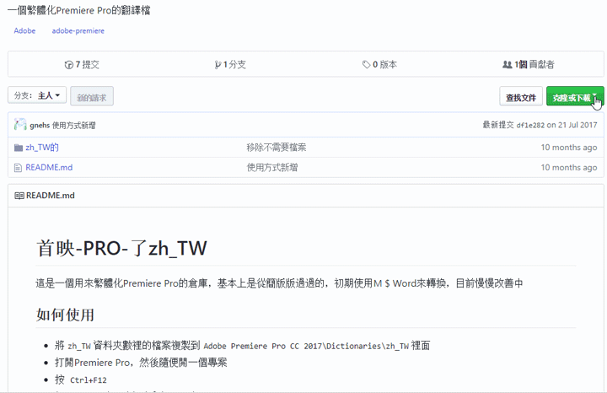Click the 新的請求 pull request button

tap(92, 96)
